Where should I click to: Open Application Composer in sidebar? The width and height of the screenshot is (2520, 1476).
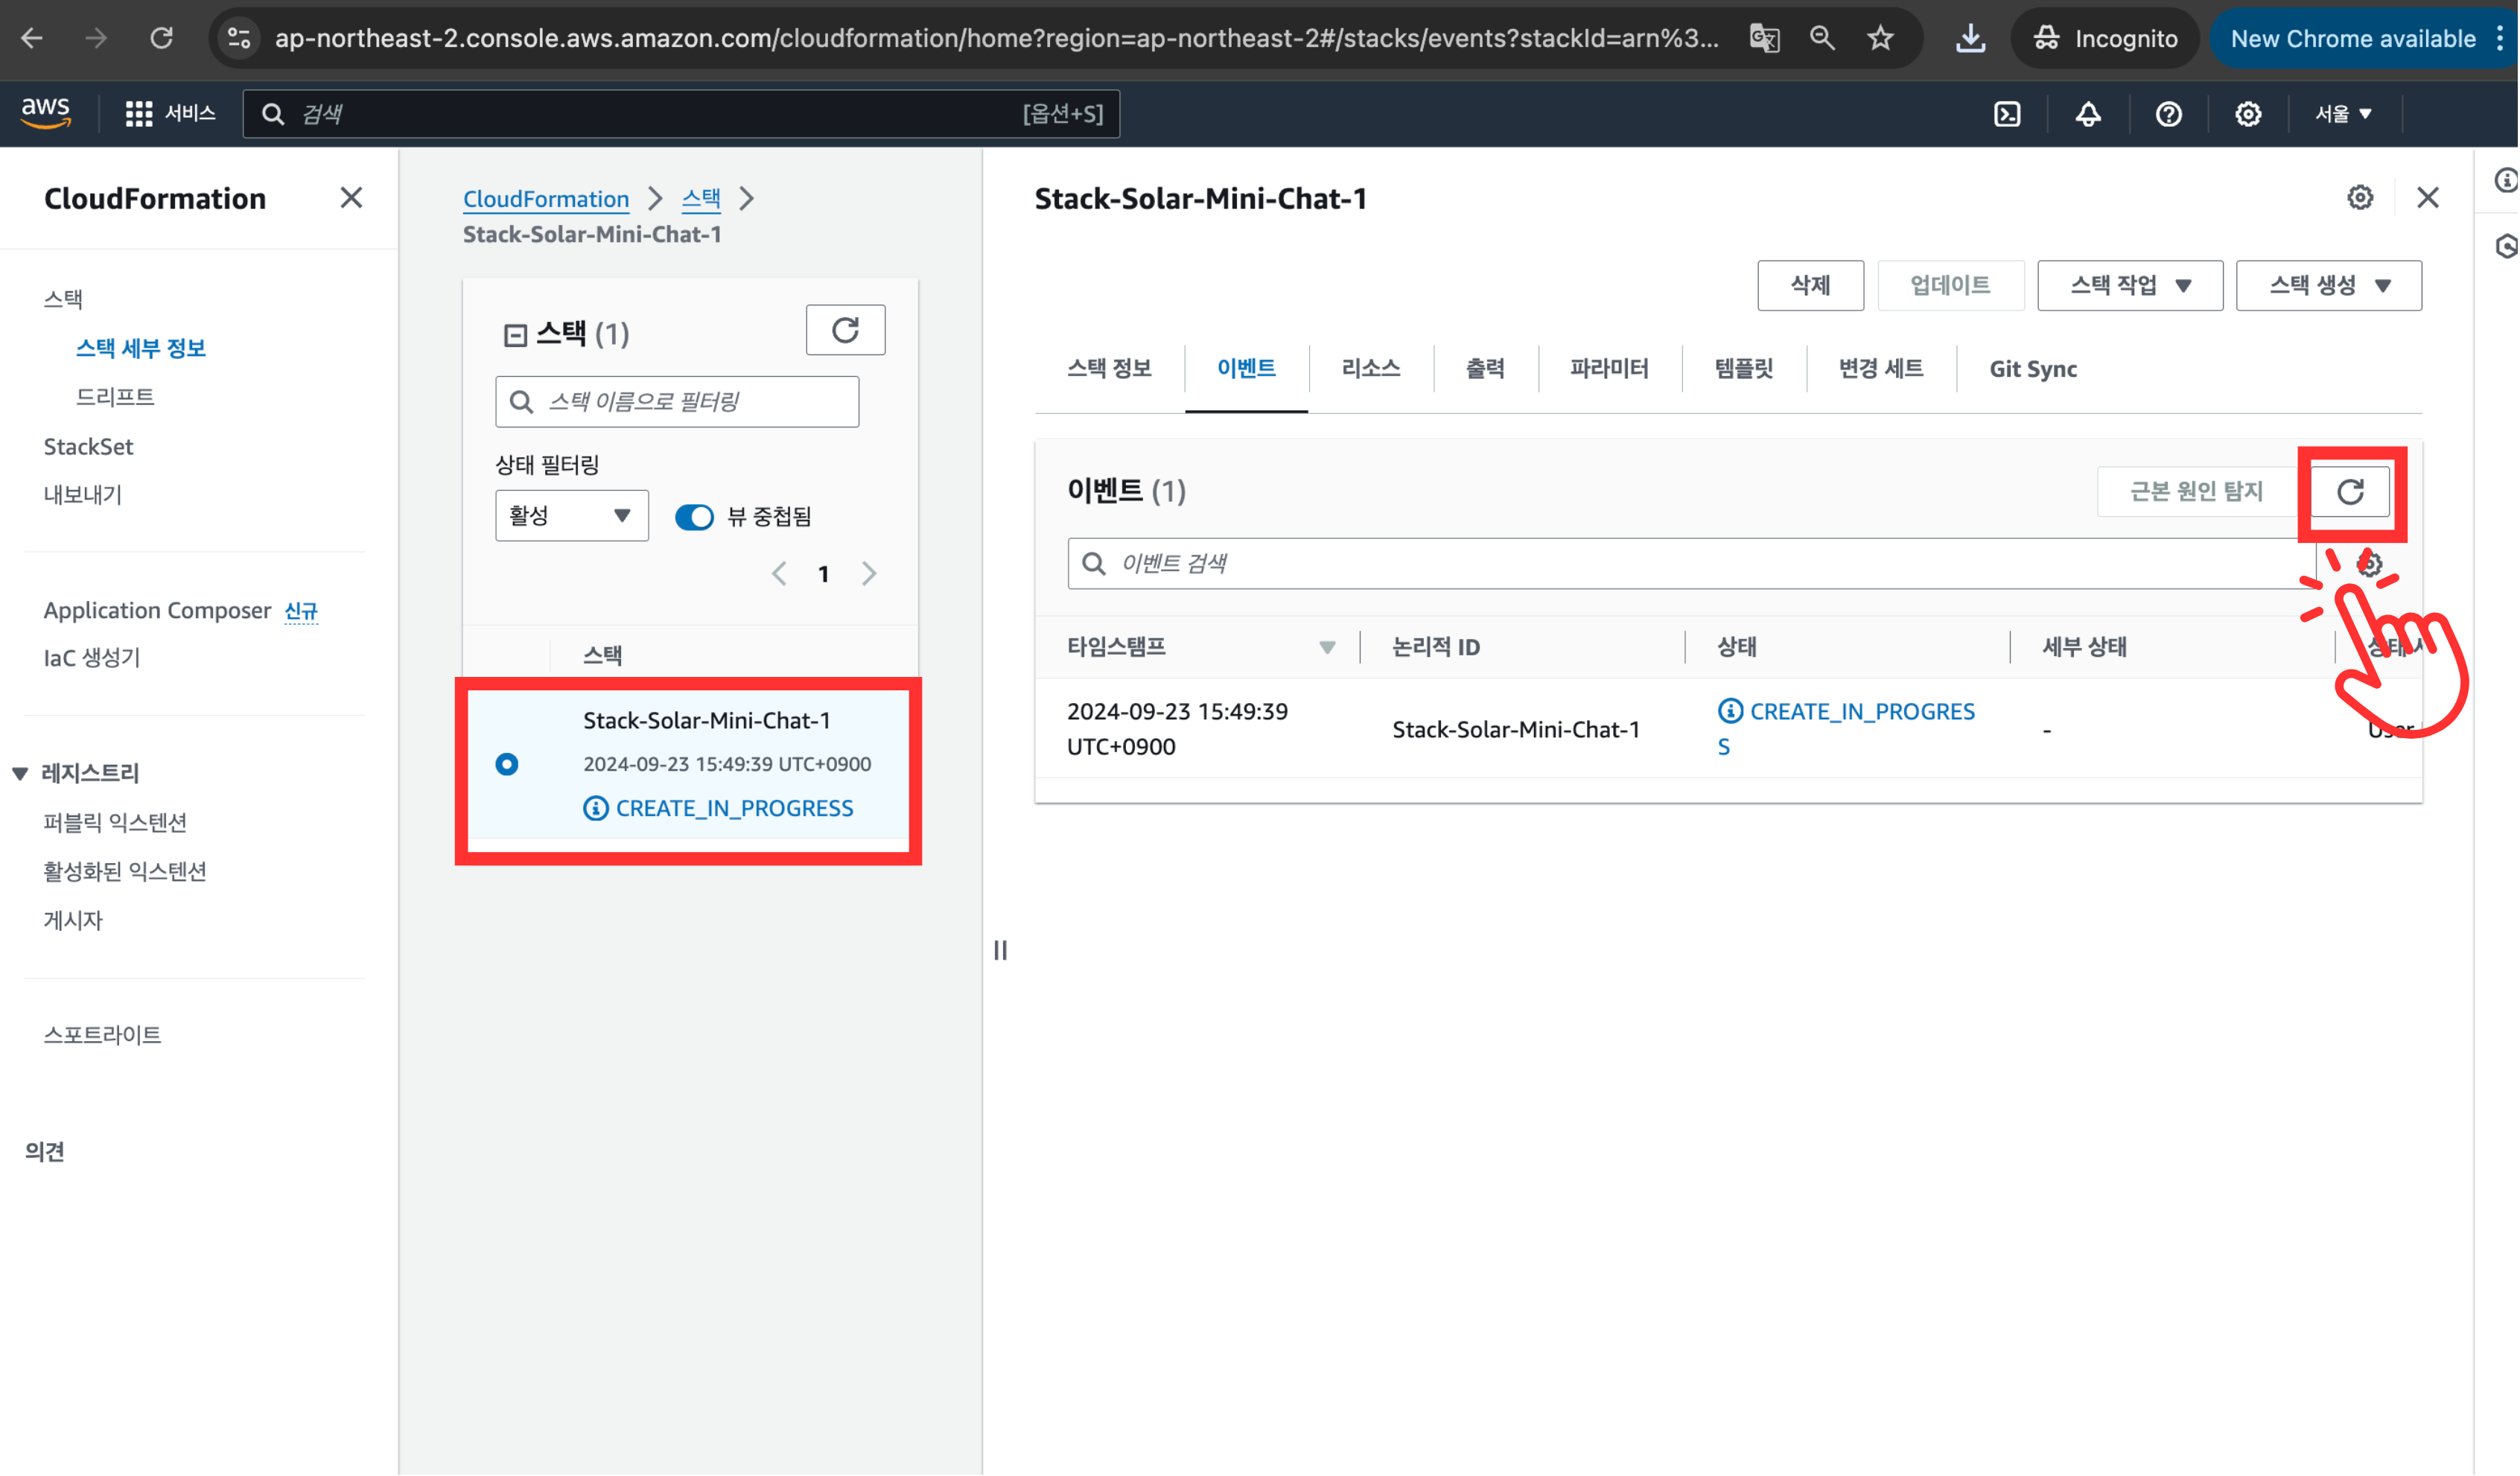tap(157, 611)
